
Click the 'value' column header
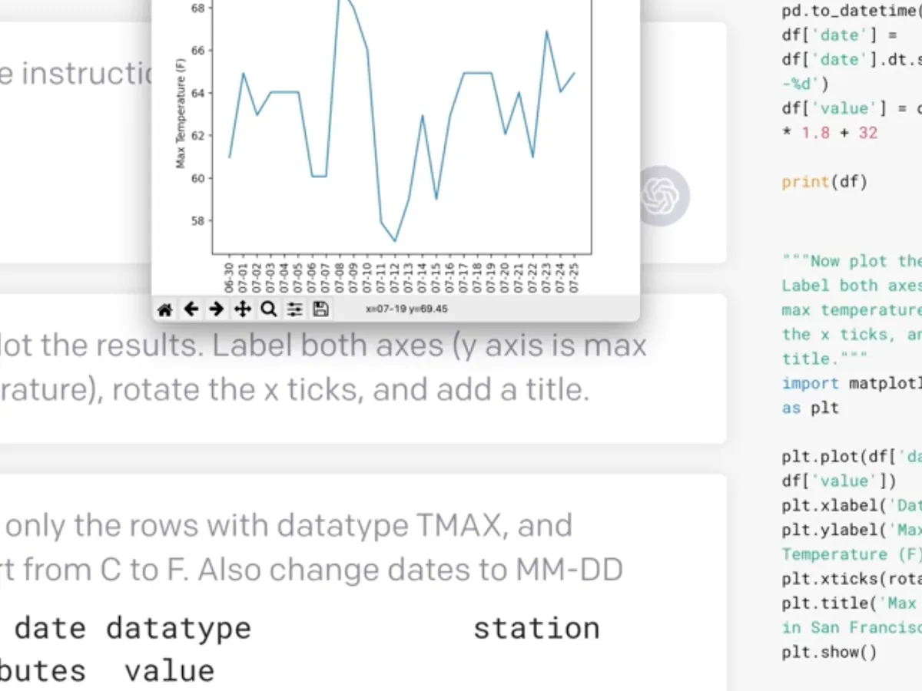[169, 671]
